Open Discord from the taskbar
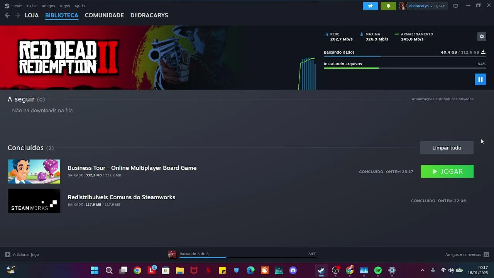 coord(293,270)
